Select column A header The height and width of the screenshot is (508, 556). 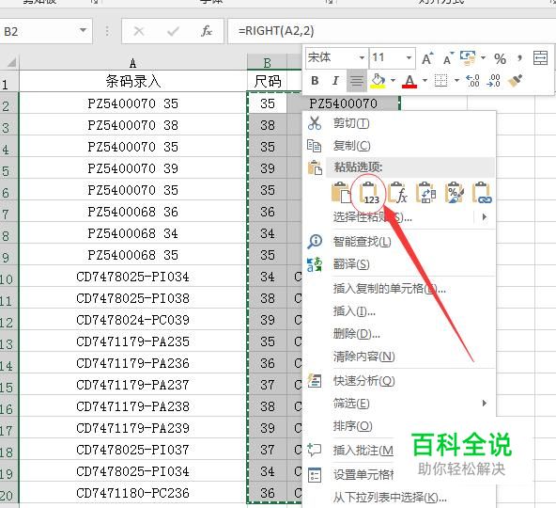(133, 63)
